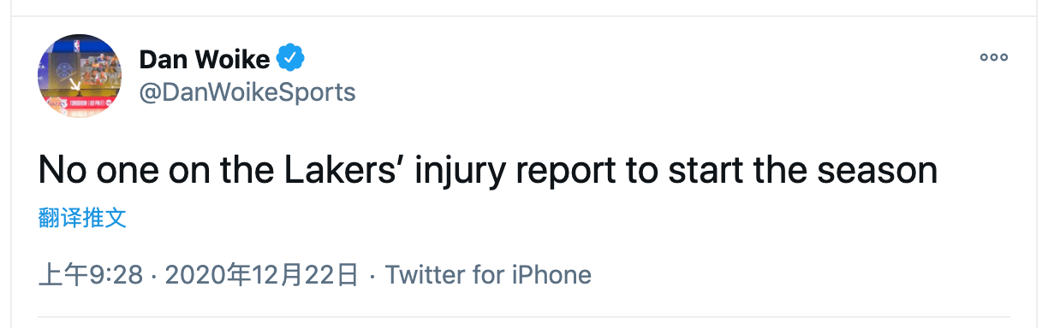Click the 2020年12月22日 date

pyautogui.click(x=261, y=275)
